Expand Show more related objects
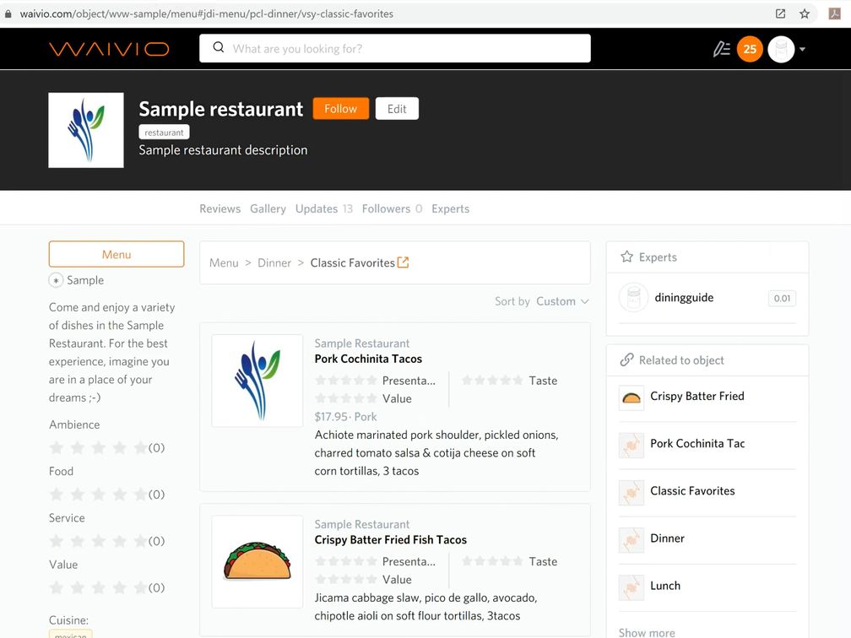The height and width of the screenshot is (638, 851). point(647,632)
